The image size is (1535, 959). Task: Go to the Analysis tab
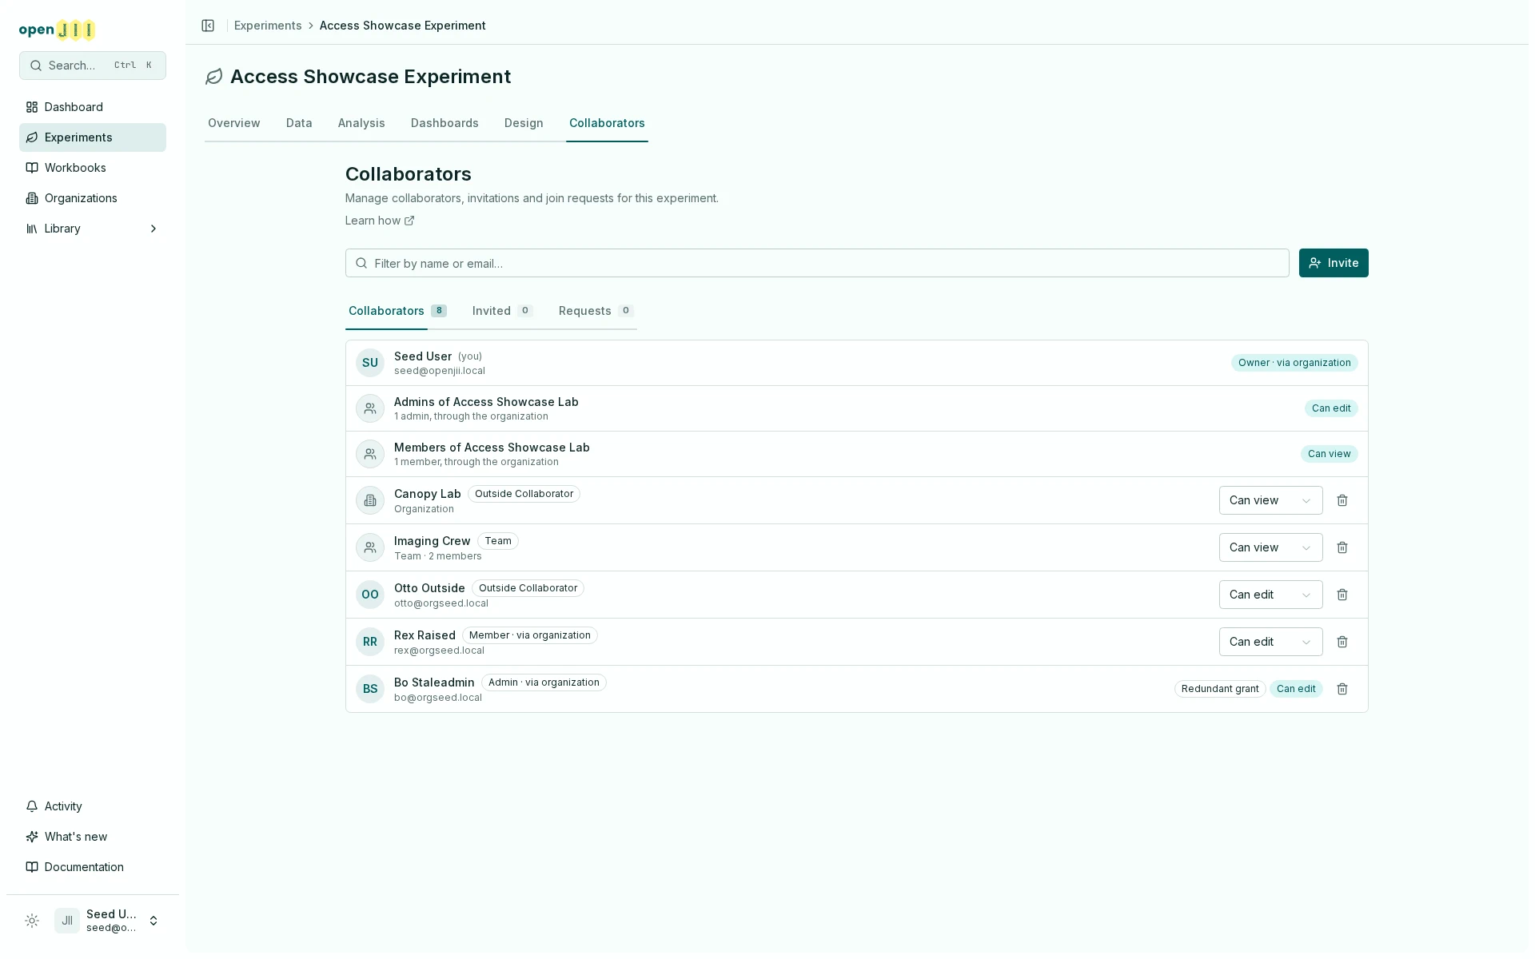tap(361, 123)
